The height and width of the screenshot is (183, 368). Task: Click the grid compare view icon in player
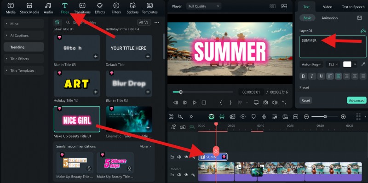[272, 6]
